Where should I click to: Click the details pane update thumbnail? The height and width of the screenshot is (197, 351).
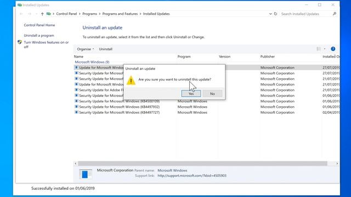coord(86,174)
